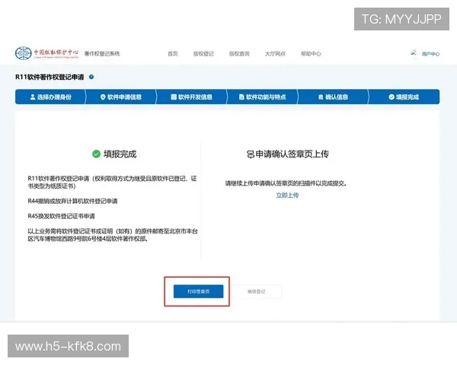The width and height of the screenshot is (457, 365).
Task: Click the green checkmark beside 填报完成 heading
Action: pyautogui.click(x=96, y=154)
